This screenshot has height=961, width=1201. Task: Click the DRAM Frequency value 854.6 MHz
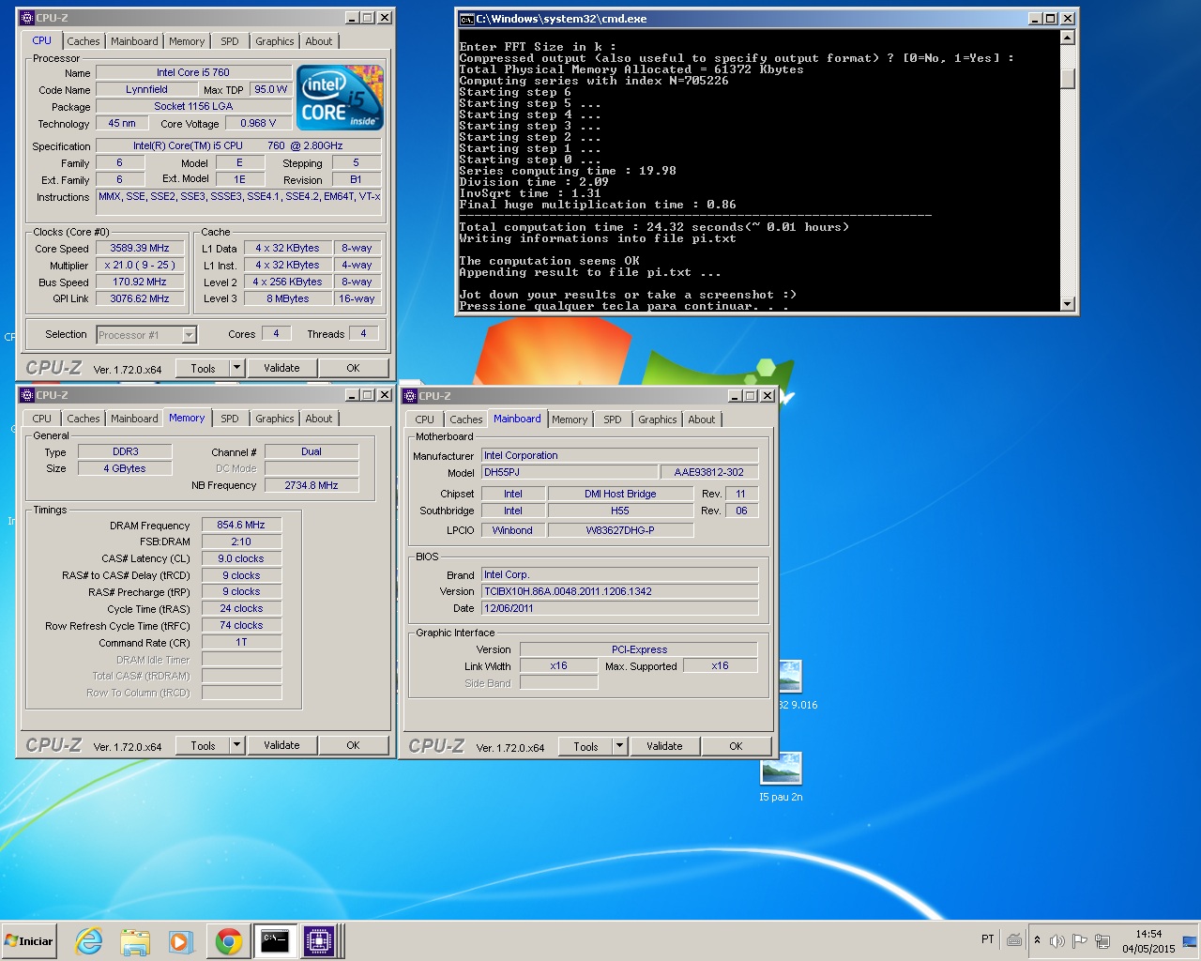(x=241, y=526)
